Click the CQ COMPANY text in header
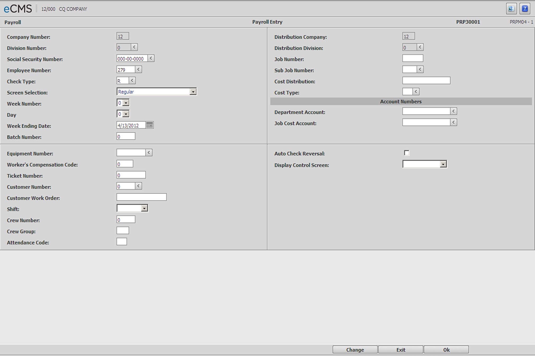The height and width of the screenshot is (356, 535). pos(73,9)
